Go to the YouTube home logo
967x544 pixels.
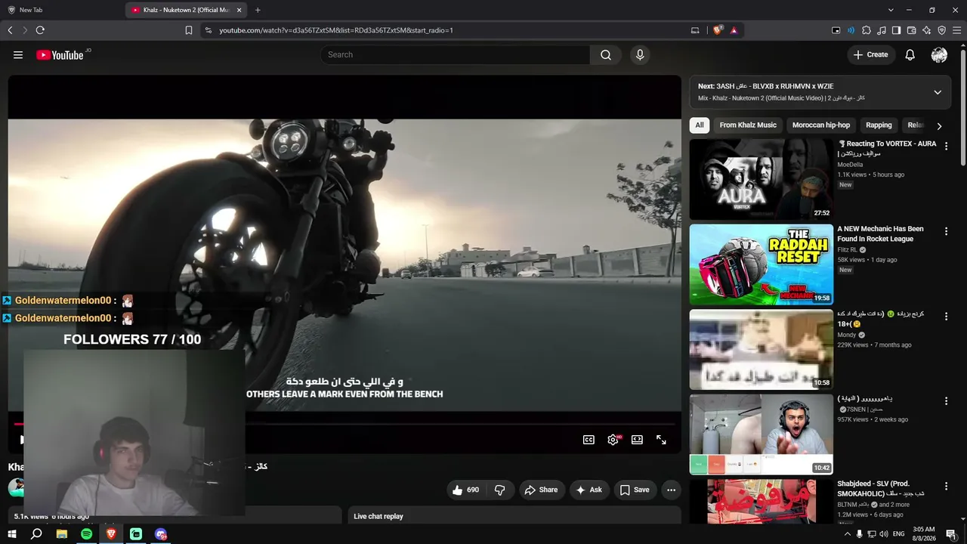[x=60, y=54]
